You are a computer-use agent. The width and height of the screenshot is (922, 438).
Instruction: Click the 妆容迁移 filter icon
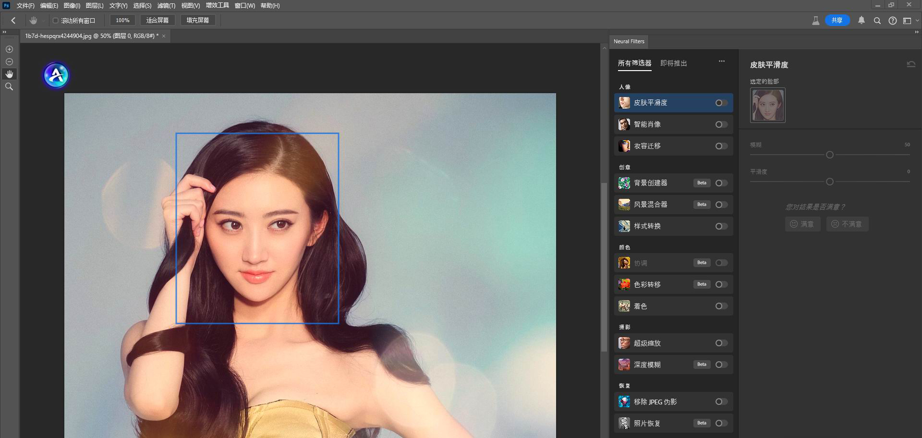click(624, 146)
